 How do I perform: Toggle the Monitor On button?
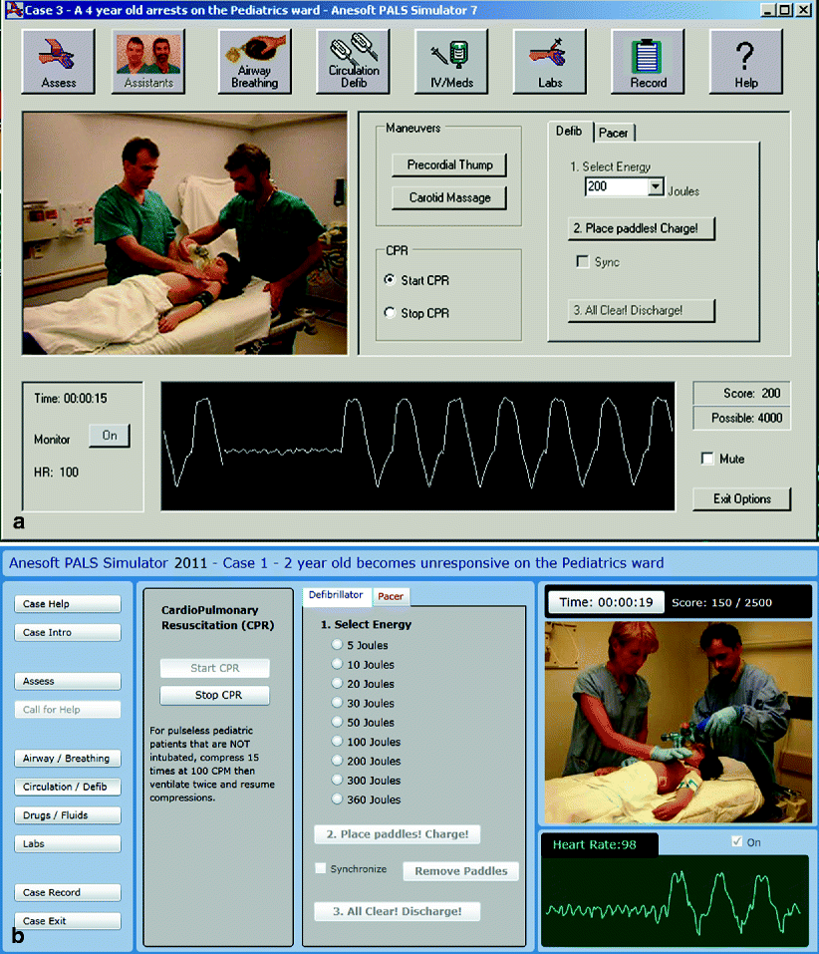pyautogui.click(x=109, y=436)
